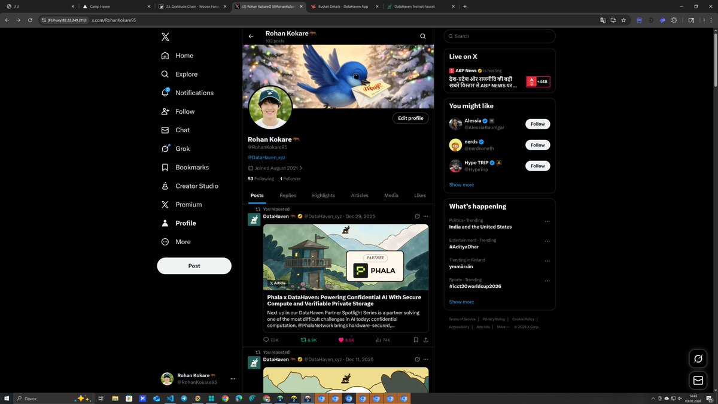The width and height of the screenshot is (718, 404).
Task: Open floating Grok button at bottom right
Action: (698, 359)
